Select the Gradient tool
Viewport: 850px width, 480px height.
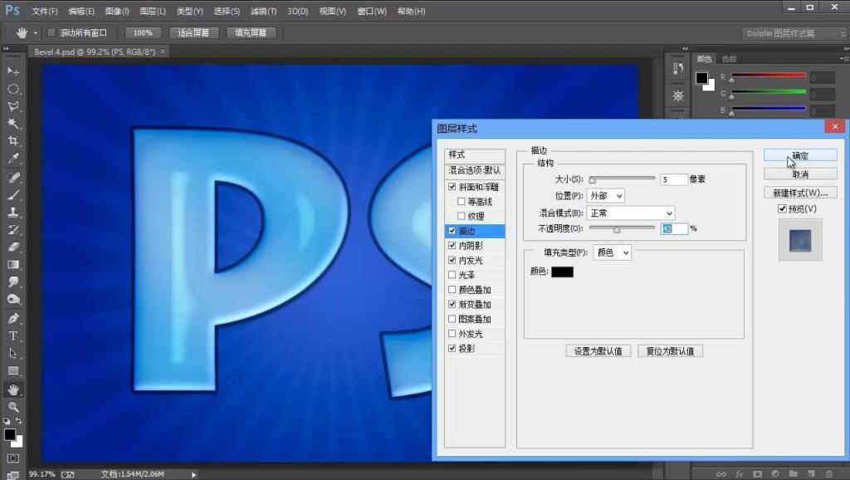click(x=13, y=264)
